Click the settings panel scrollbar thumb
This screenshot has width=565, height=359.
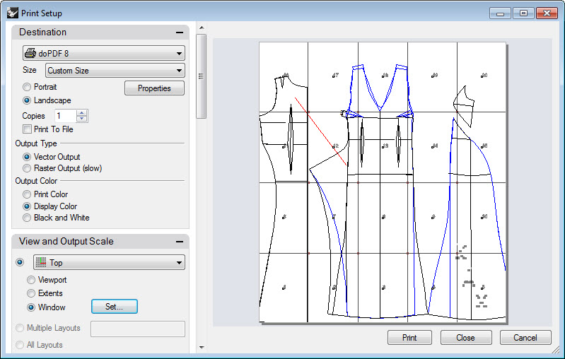click(202, 76)
